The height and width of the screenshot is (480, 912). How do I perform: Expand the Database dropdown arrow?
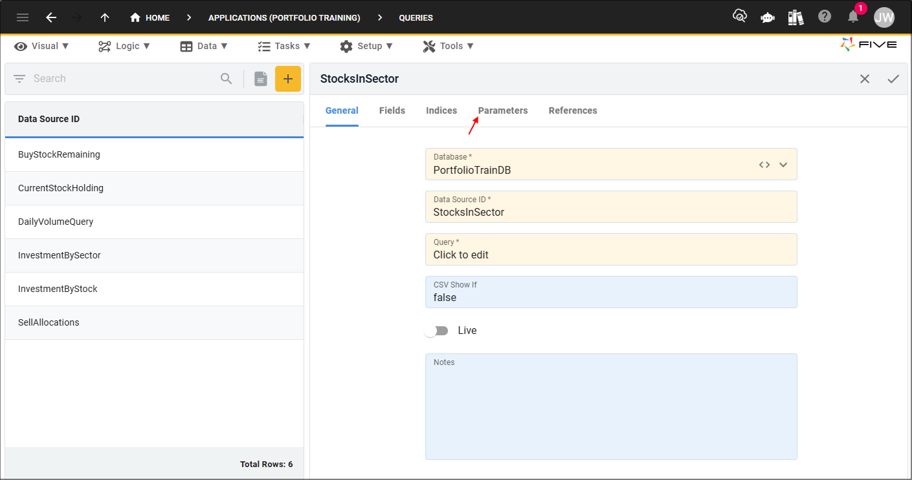783,165
